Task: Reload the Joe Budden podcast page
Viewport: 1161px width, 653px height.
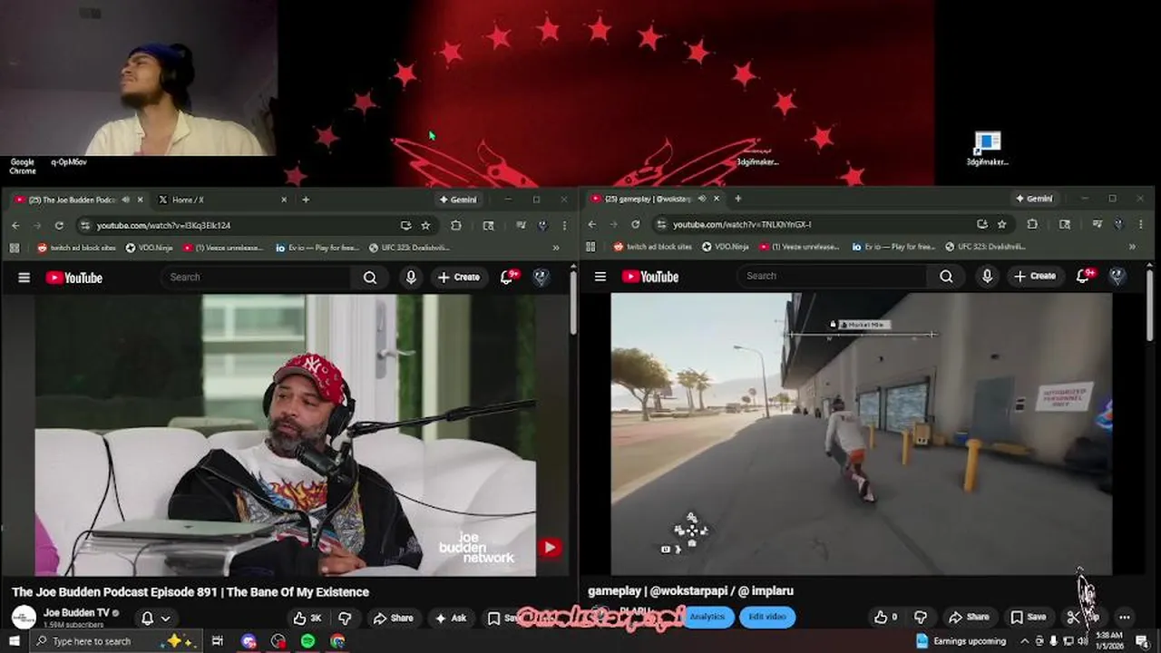Action: pos(59,225)
